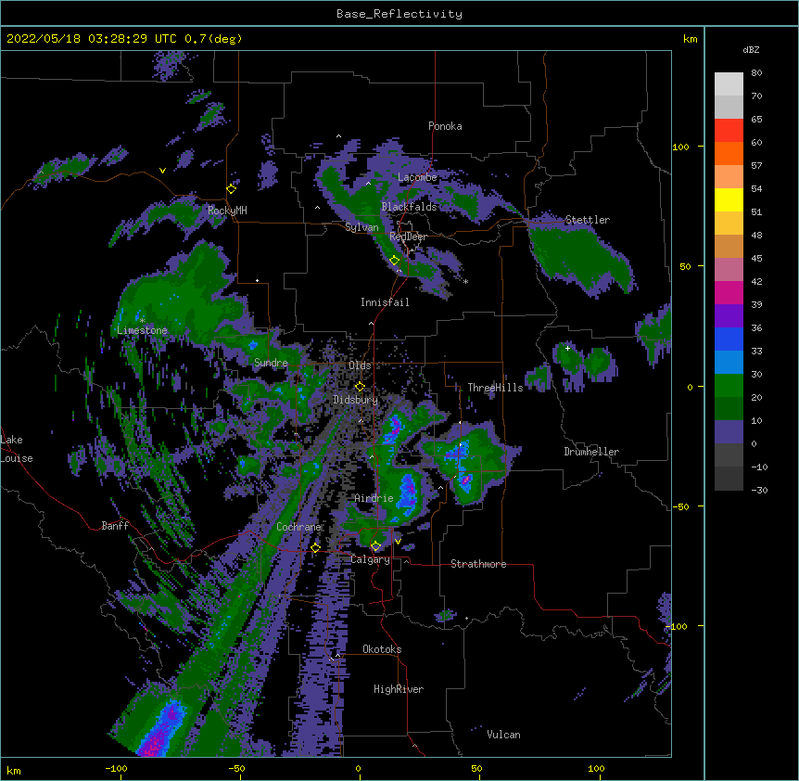Image resolution: width=799 pixels, height=781 pixels.
Task: Click the Sundre town label
Action: (x=271, y=363)
